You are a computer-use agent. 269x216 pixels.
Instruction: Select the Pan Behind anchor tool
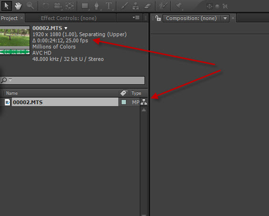(x=70, y=6)
